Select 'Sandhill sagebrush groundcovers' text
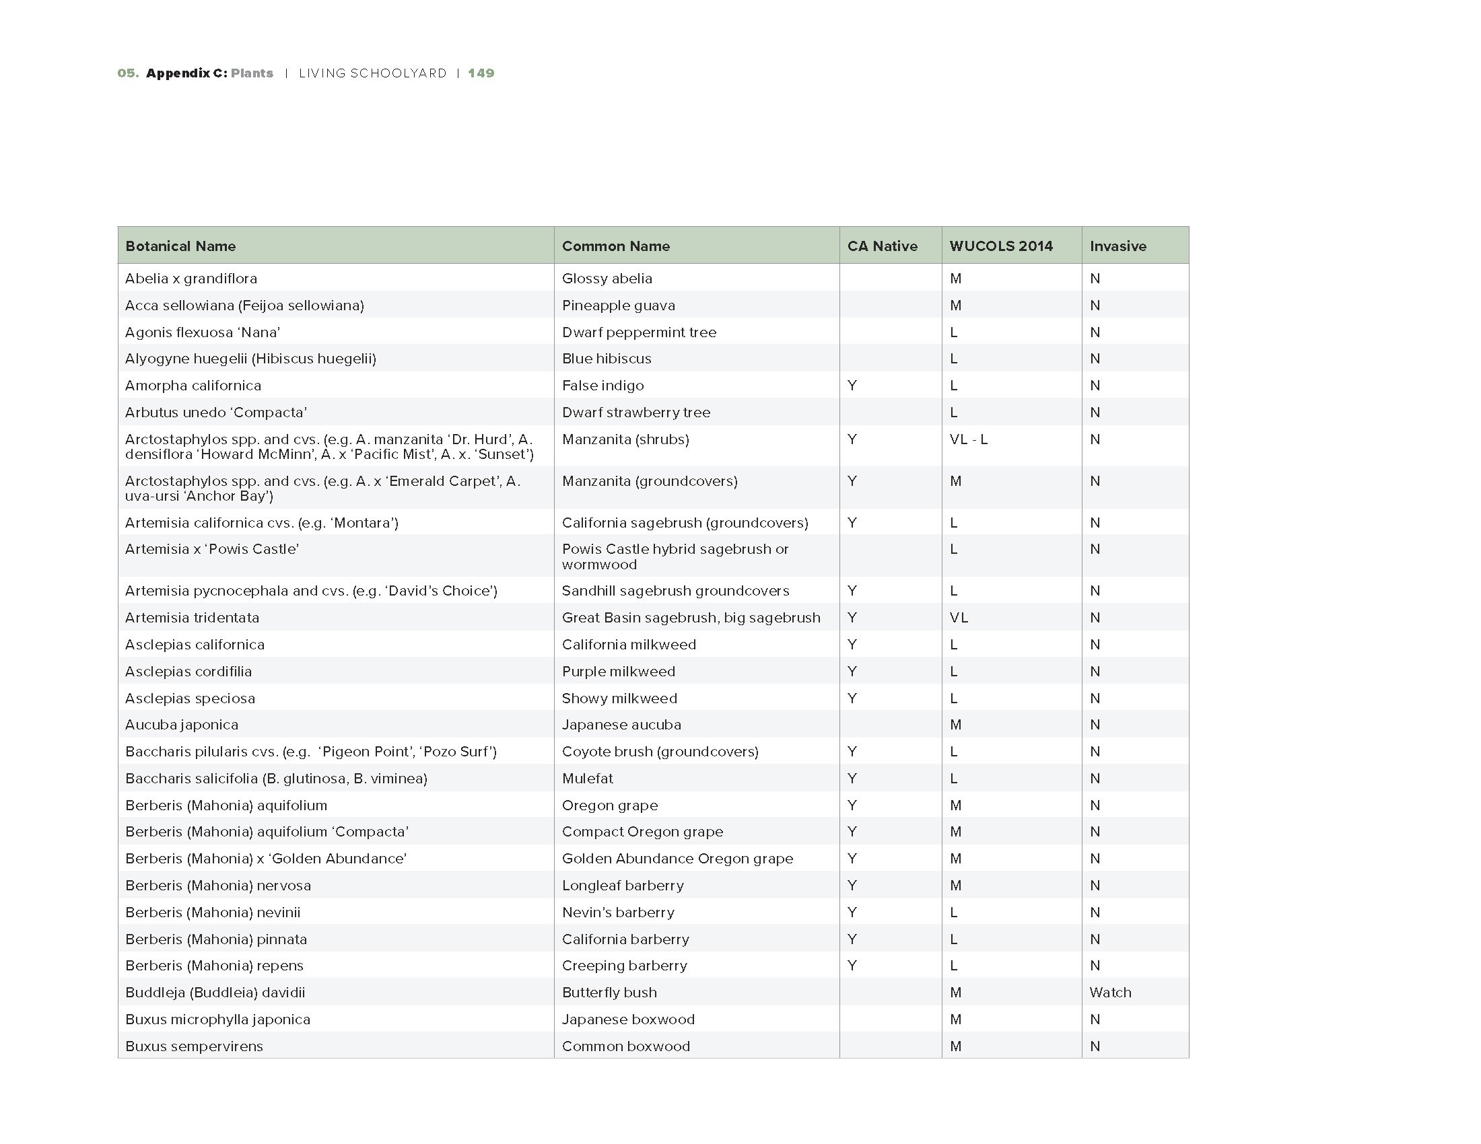The width and height of the screenshot is (1481, 1144). pyautogui.click(x=675, y=591)
